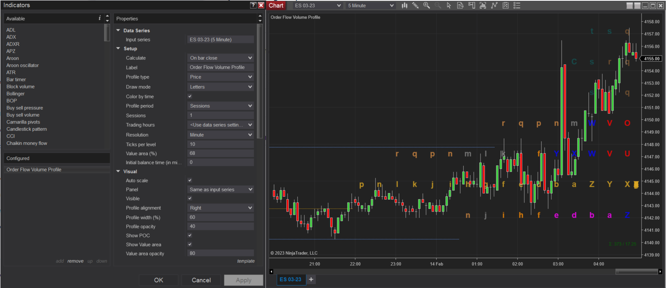Collapse the Setup section

click(118, 48)
